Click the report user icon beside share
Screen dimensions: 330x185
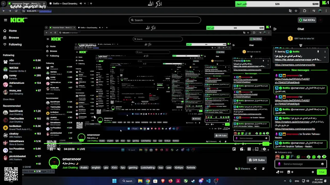point(263,169)
